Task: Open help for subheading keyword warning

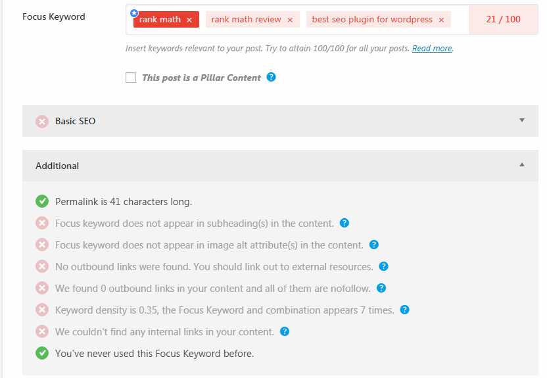Action: pos(345,223)
